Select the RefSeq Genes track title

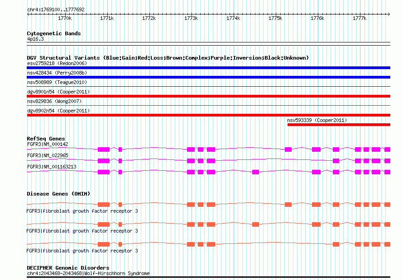tap(46, 139)
